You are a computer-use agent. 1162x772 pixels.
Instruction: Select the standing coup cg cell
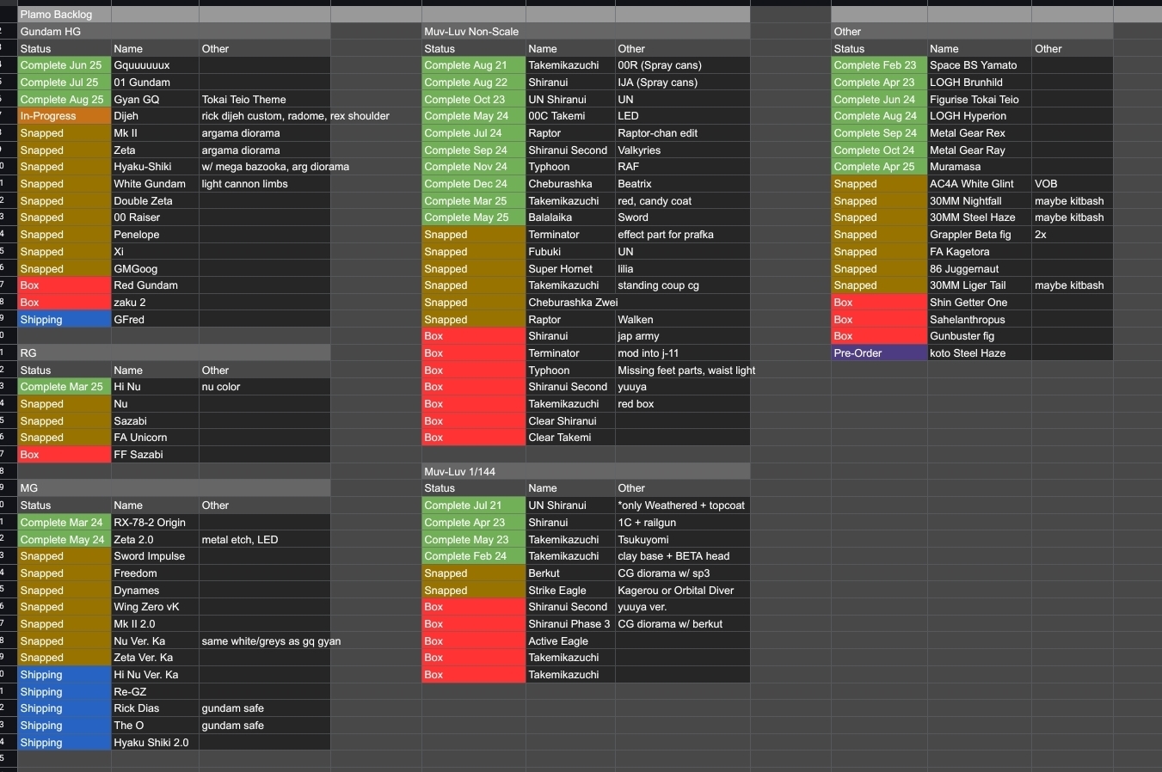(x=683, y=285)
